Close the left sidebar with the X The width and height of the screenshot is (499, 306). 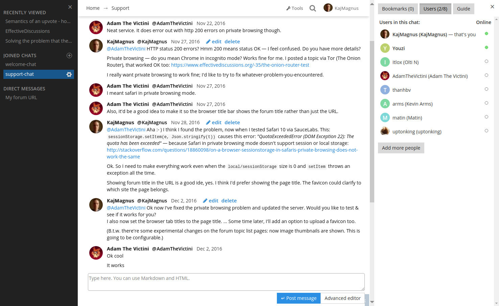pos(70,7)
